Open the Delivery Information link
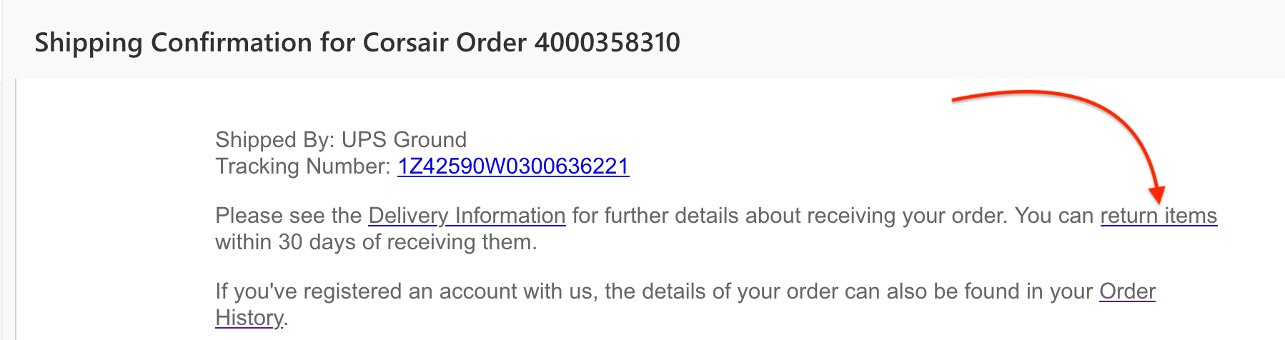The height and width of the screenshot is (340, 1285). click(x=467, y=216)
